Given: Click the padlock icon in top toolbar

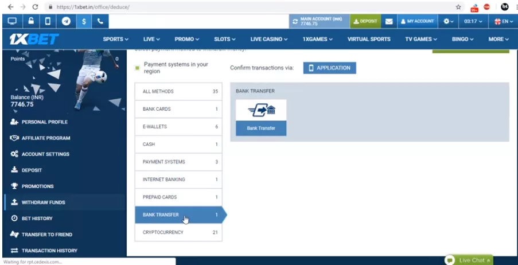Looking at the screenshot, I should [30, 21].
